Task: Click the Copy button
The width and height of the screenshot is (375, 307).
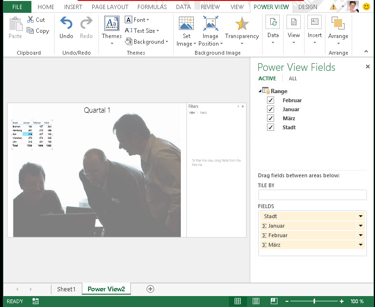Action: click(38, 31)
